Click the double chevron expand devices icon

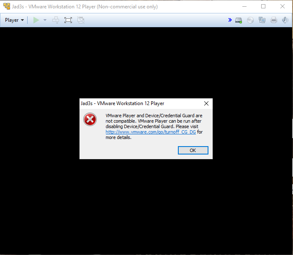point(230,20)
